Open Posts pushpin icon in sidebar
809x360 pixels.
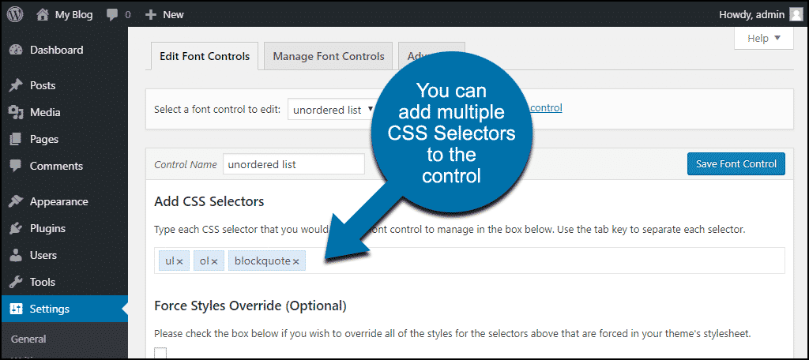pos(16,85)
